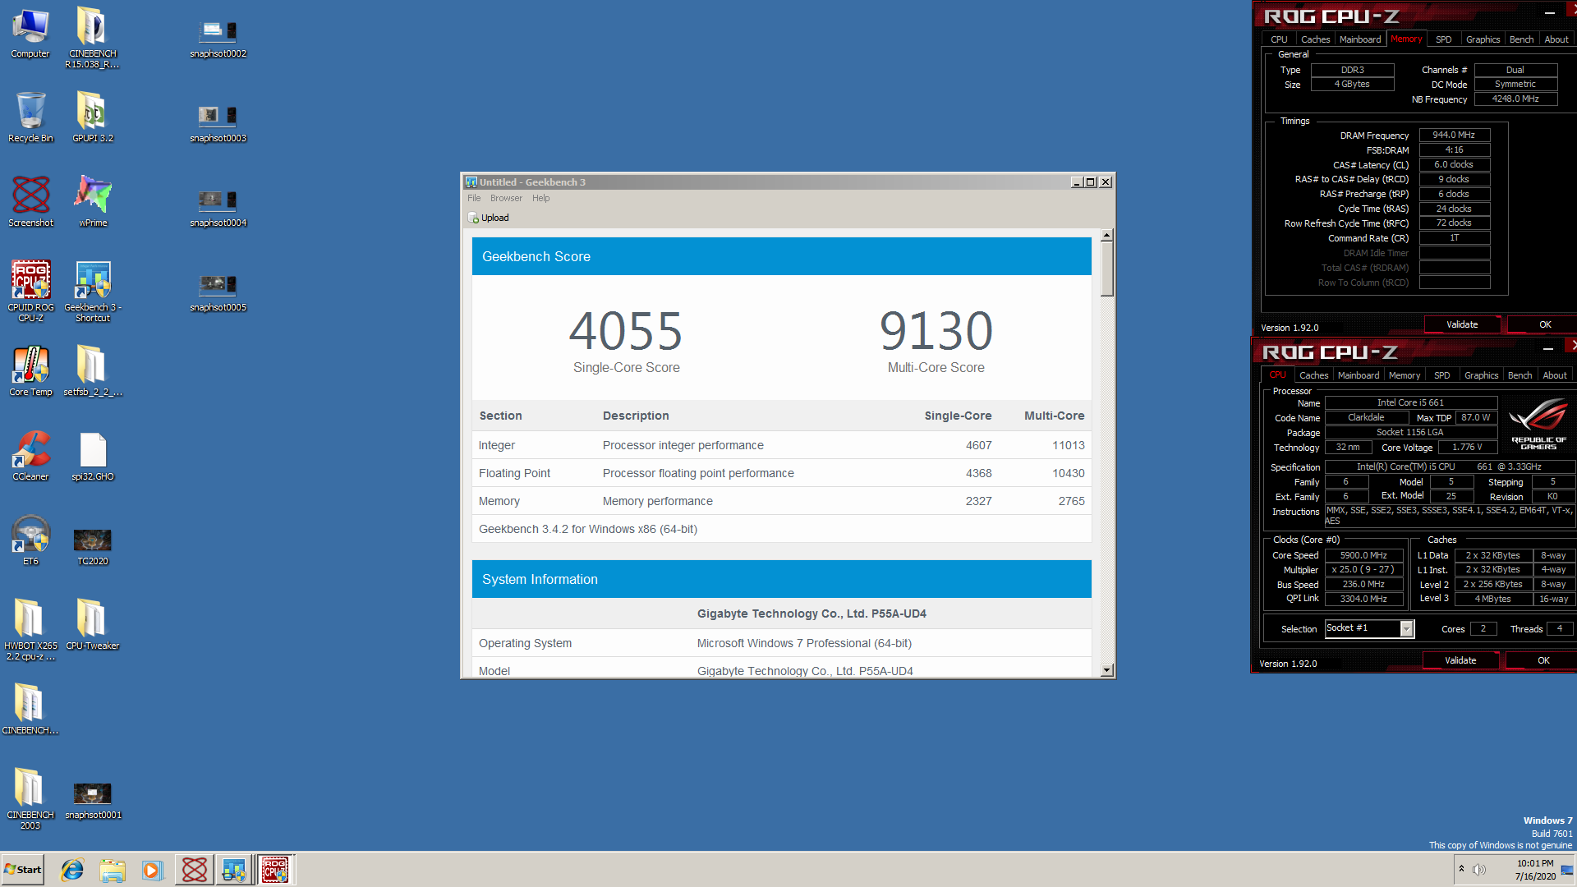This screenshot has width=1577, height=887.
Task: Click the Screenshot app taskbar button
Action: [195, 870]
